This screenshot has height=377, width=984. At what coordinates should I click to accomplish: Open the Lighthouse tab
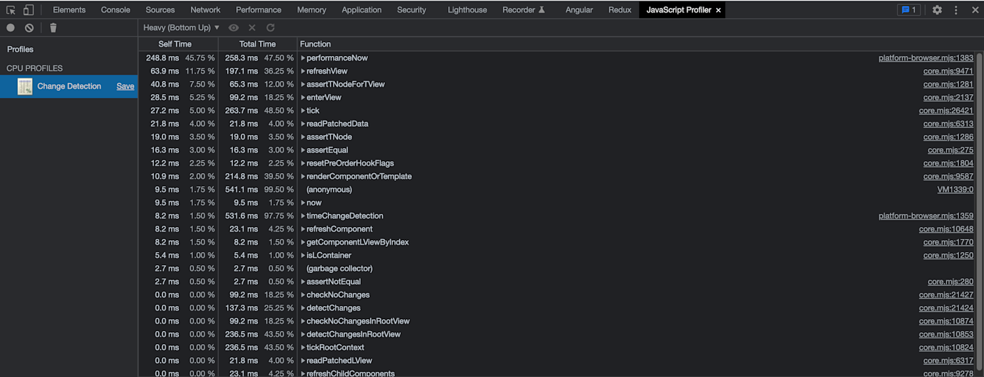click(x=467, y=10)
